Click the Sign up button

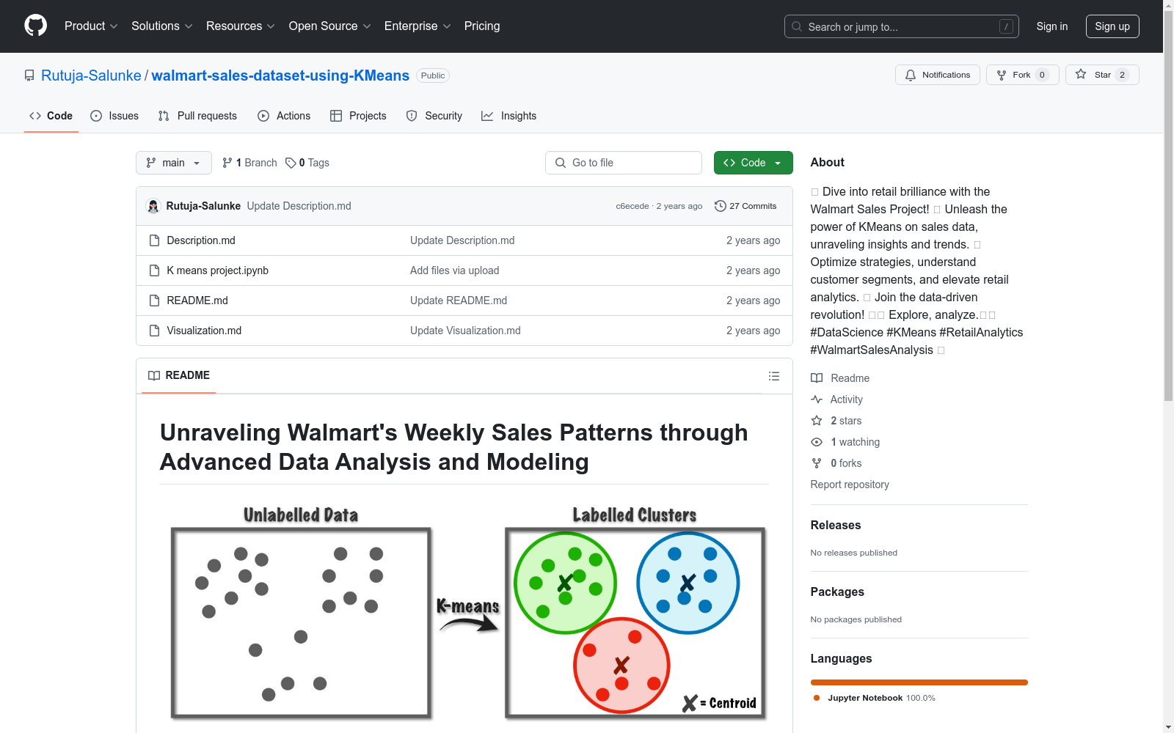[x=1112, y=26]
